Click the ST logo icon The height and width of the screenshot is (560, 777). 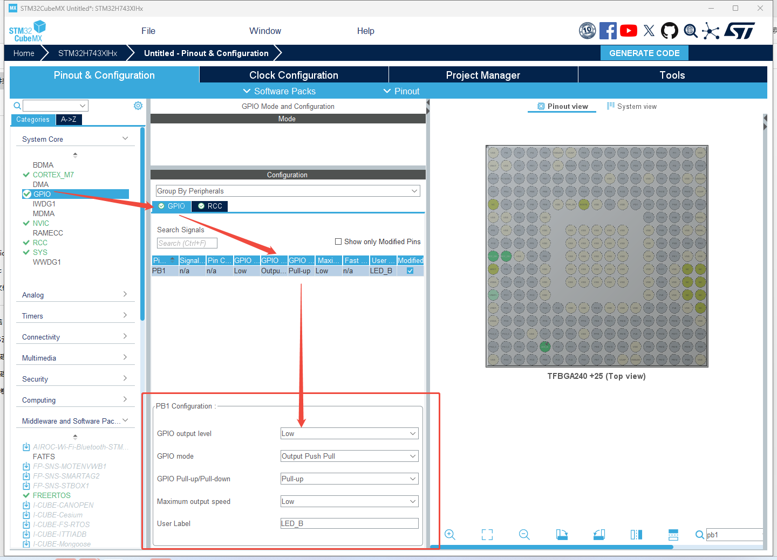(x=740, y=31)
